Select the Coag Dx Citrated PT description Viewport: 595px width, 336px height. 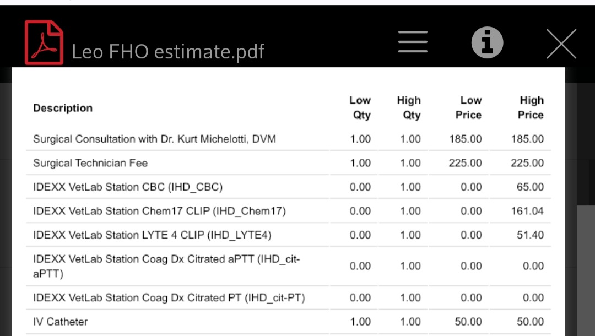click(169, 298)
